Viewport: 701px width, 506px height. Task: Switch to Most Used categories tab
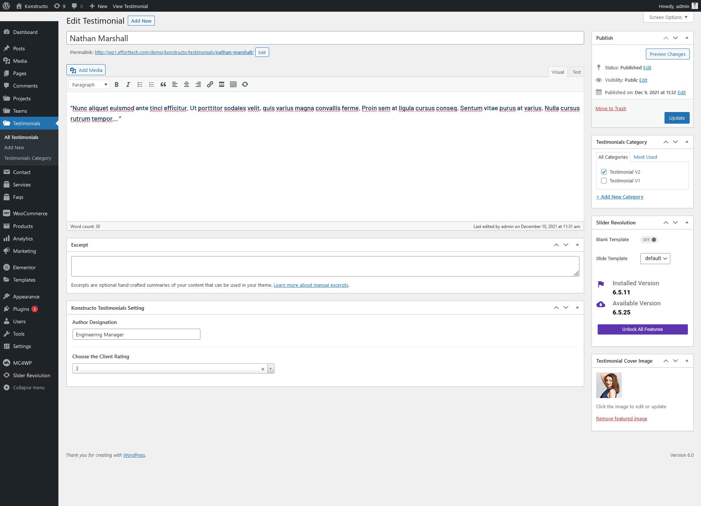[x=645, y=157]
